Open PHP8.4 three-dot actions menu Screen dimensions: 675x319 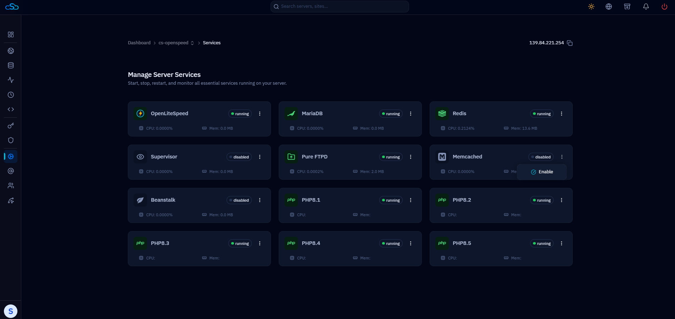pyautogui.click(x=410, y=243)
